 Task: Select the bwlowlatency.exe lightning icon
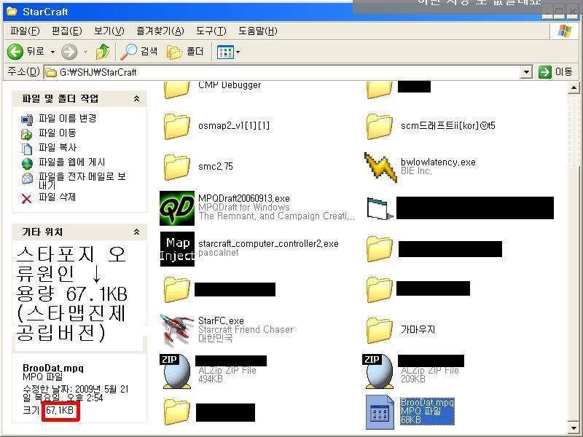tap(380, 168)
